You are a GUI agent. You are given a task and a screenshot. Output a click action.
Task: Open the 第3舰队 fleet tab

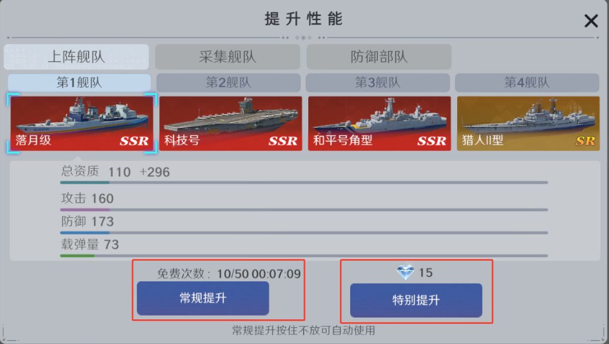click(377, 83)
